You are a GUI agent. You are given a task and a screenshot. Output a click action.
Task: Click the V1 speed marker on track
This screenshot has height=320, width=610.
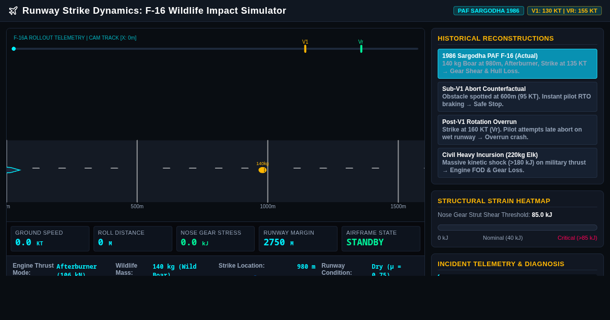[x=305, y=49]
